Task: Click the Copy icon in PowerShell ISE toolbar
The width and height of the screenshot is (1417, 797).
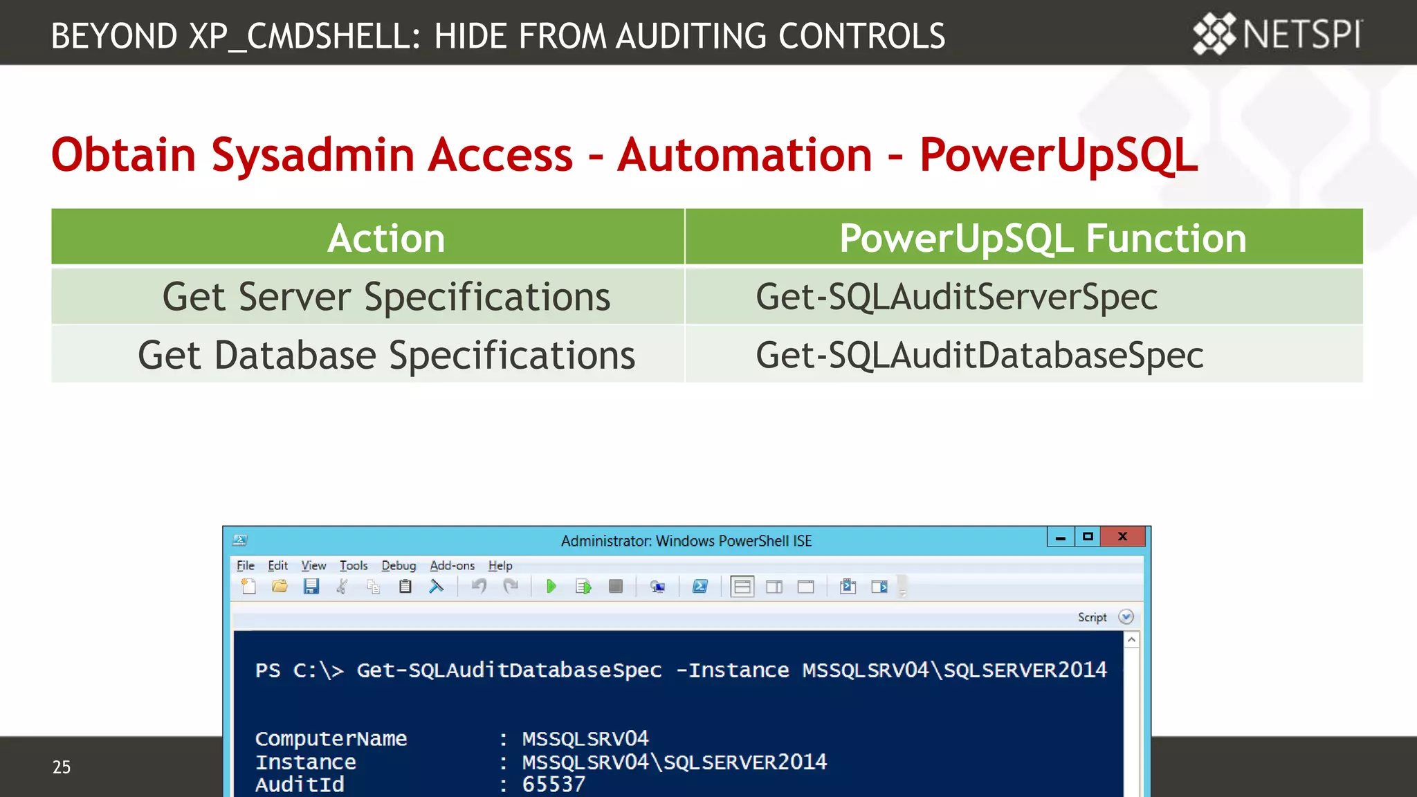Action: 374,587
